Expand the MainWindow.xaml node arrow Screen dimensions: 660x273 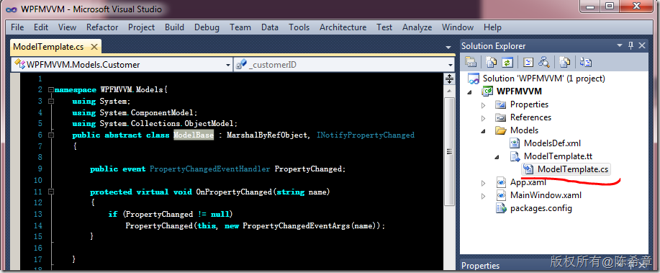tap(483, 196)
